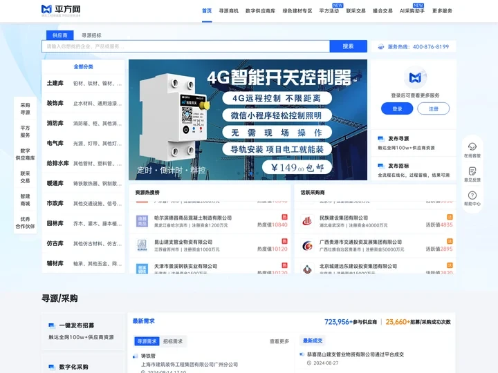Click 民族建设集团 company logo

click(307, 221)
